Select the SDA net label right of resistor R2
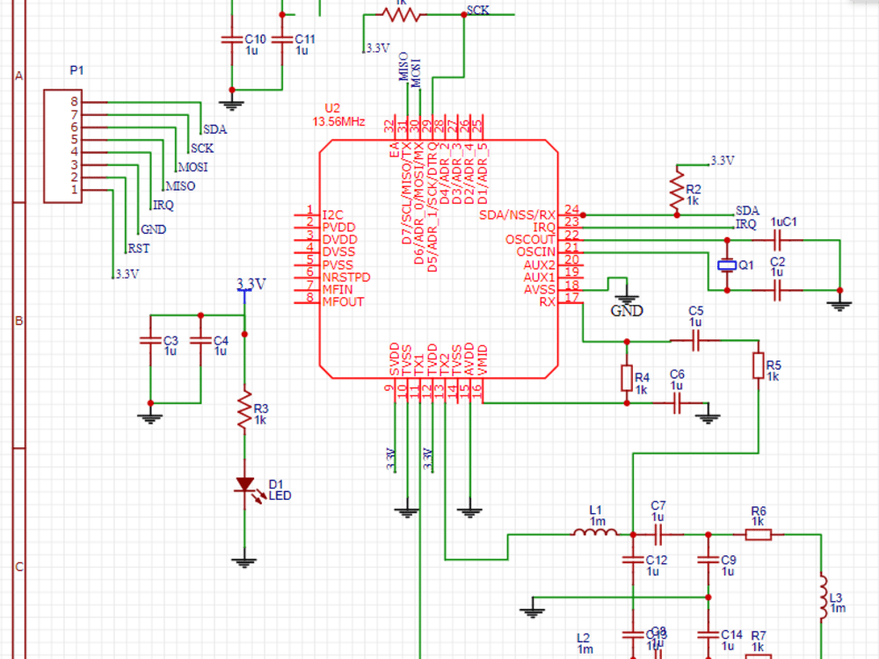 pyautogui.click(x=747, y=211)
